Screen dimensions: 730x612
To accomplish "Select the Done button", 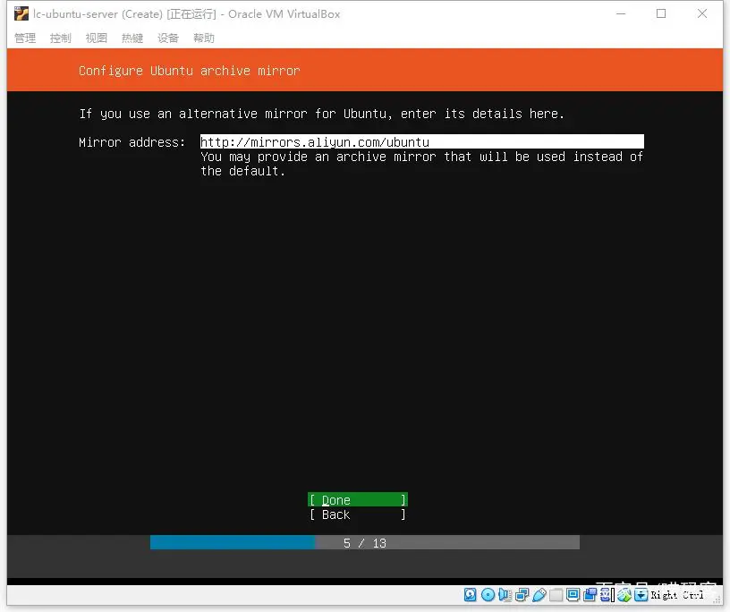I will (358, 500).
